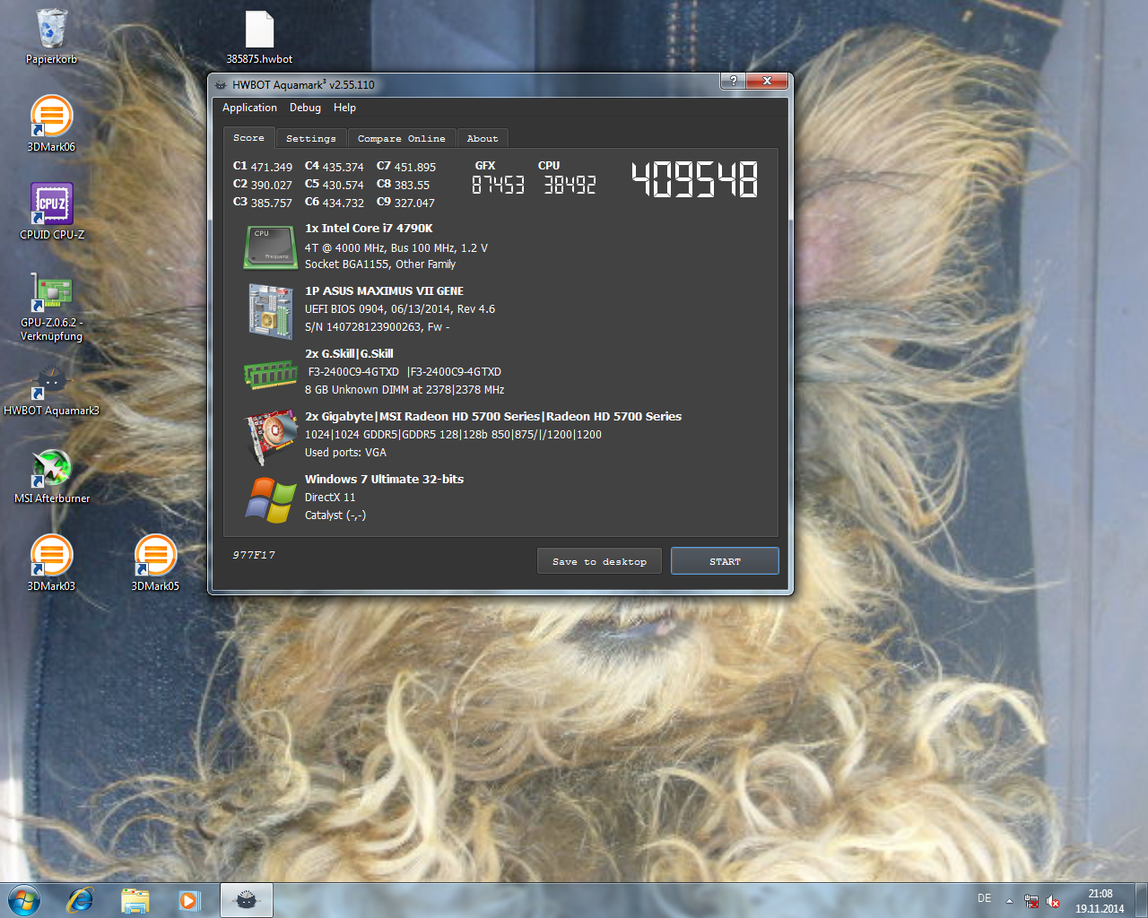The width and height of the screenshot is (1148, 918).
Task: Open the Papierkorb recycle bin icon
Action: pos(51,37)
